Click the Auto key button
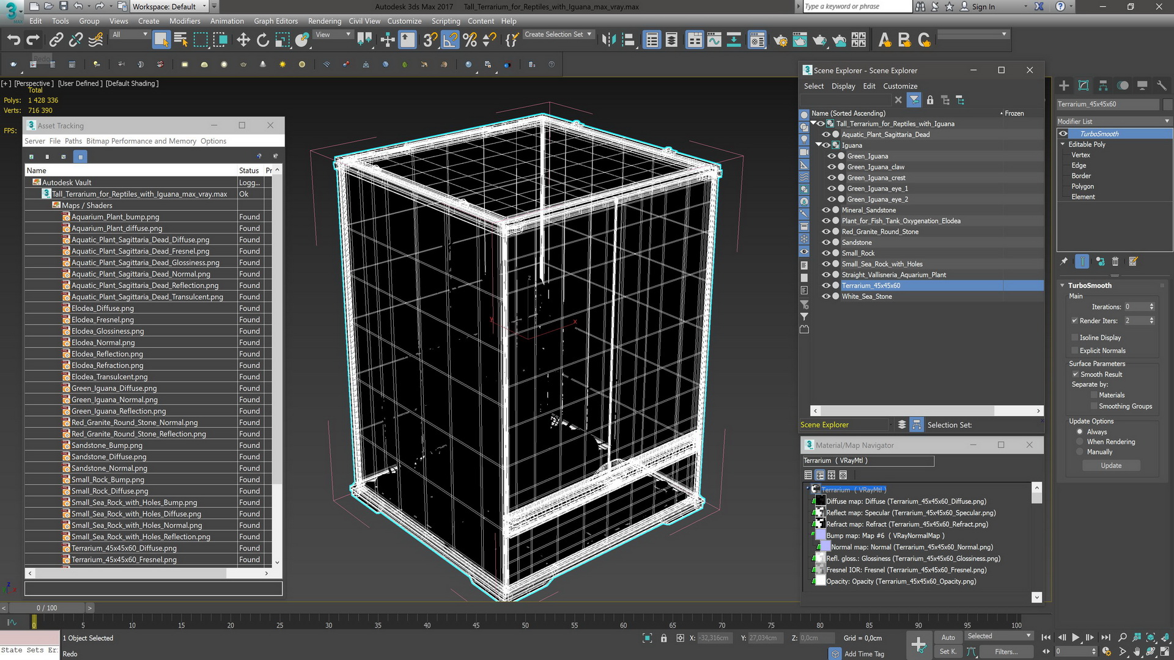Image resolution: width=1174 pixels, height=660 pixels. 948,637
